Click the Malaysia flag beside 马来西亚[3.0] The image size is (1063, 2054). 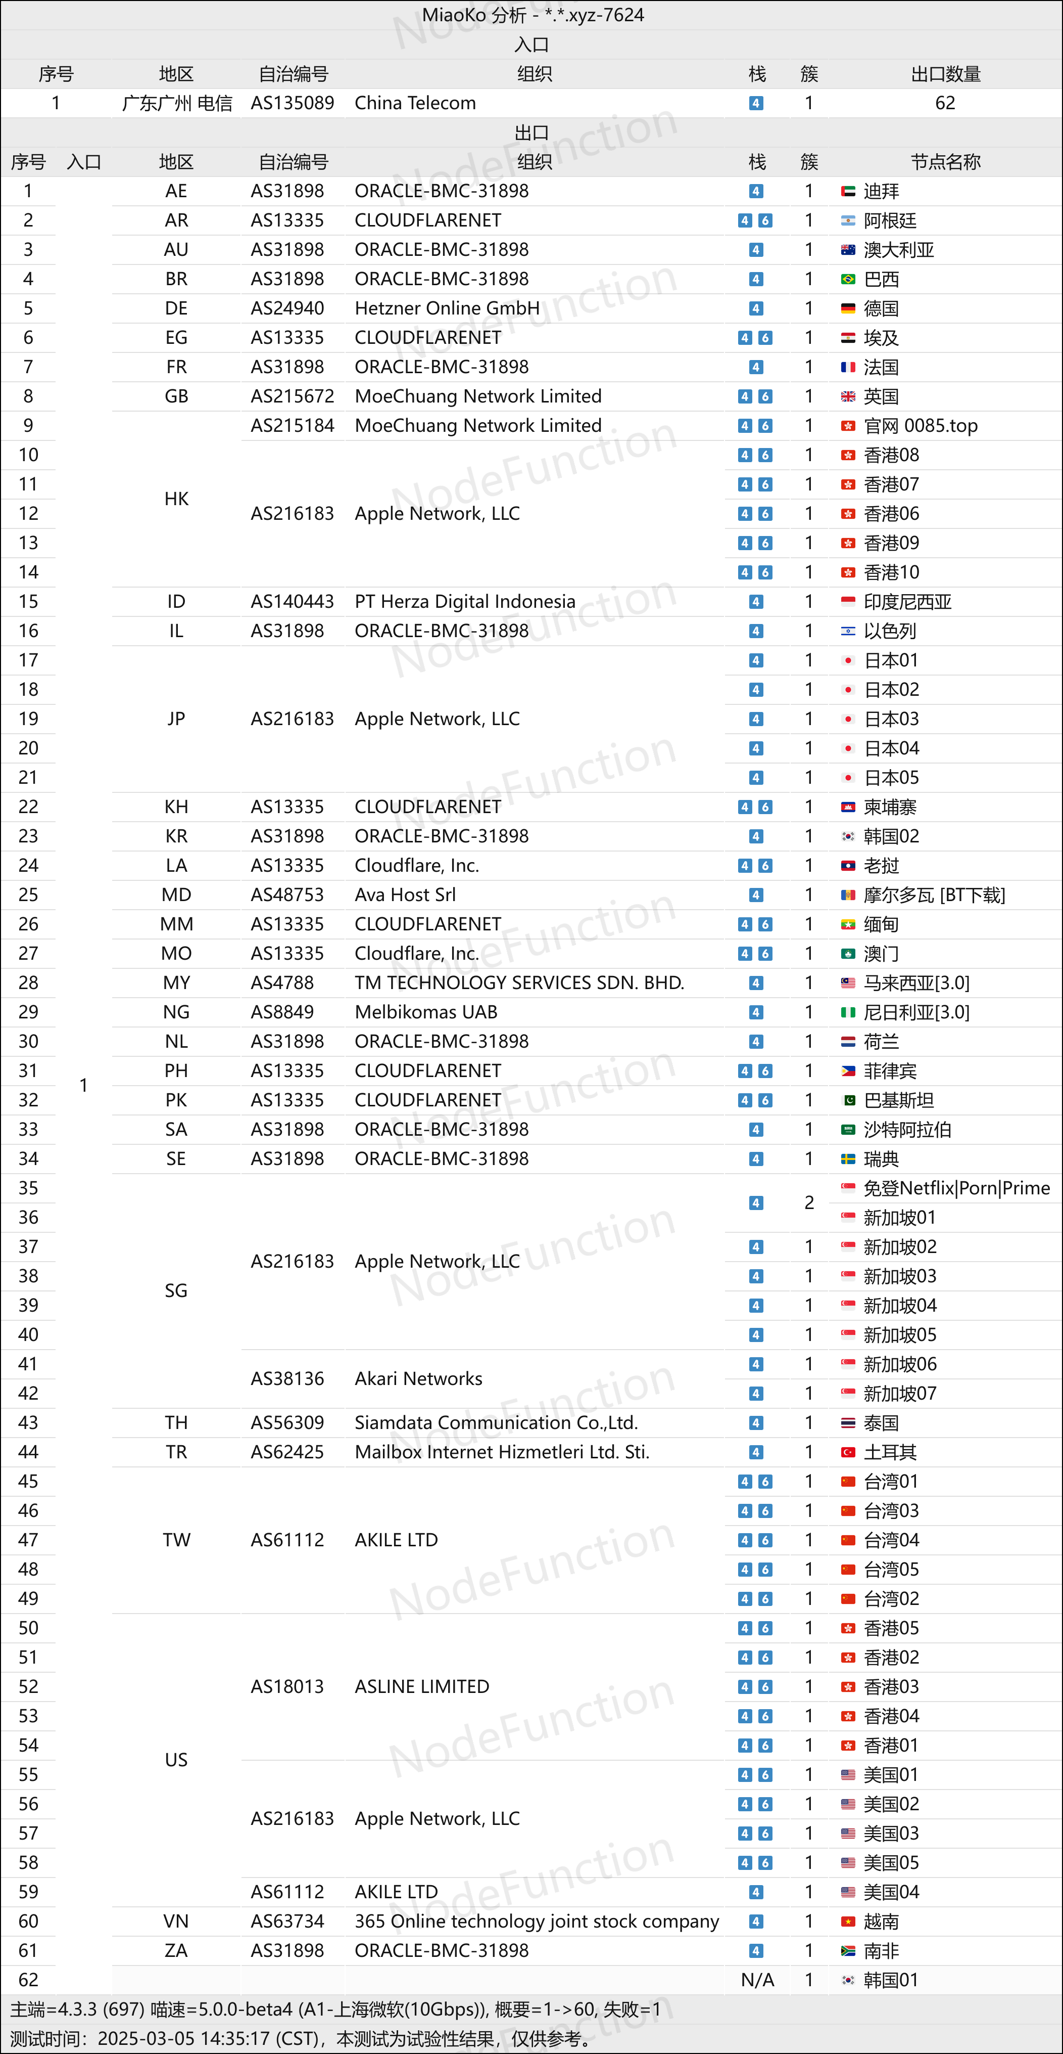click(x=848, y=983)
